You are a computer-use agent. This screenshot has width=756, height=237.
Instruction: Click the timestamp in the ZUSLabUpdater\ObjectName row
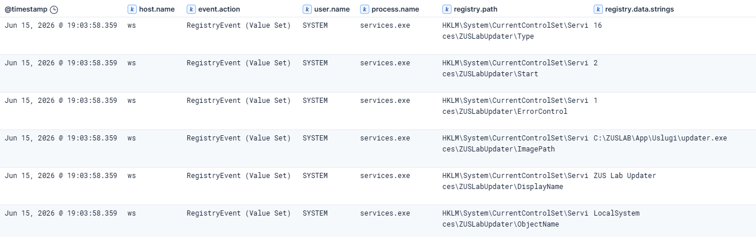coord(61,213)
